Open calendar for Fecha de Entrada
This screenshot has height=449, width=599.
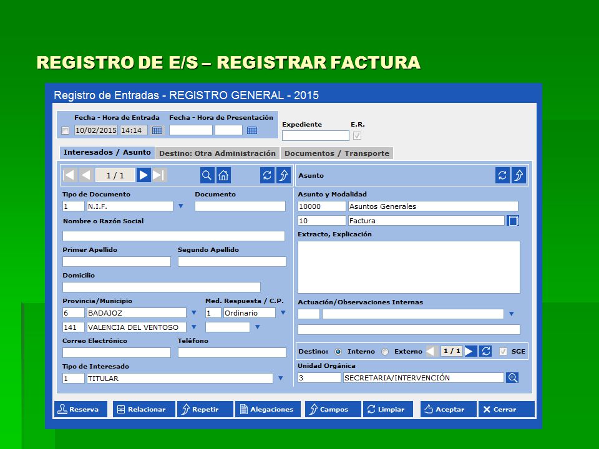point(157,130)
